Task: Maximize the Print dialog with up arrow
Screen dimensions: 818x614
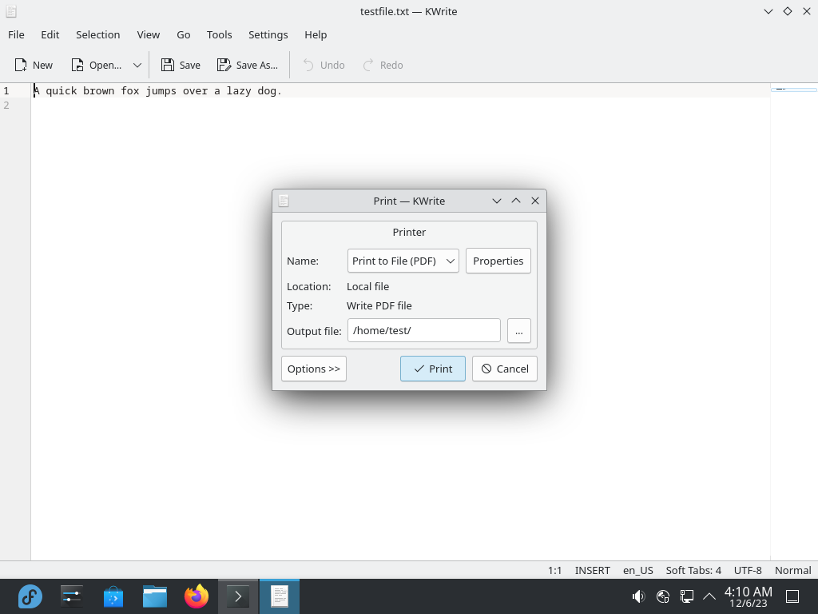Action: 516,201
